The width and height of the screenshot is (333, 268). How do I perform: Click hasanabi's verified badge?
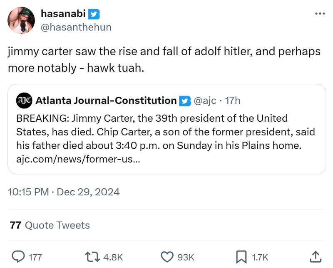point(94,14)
